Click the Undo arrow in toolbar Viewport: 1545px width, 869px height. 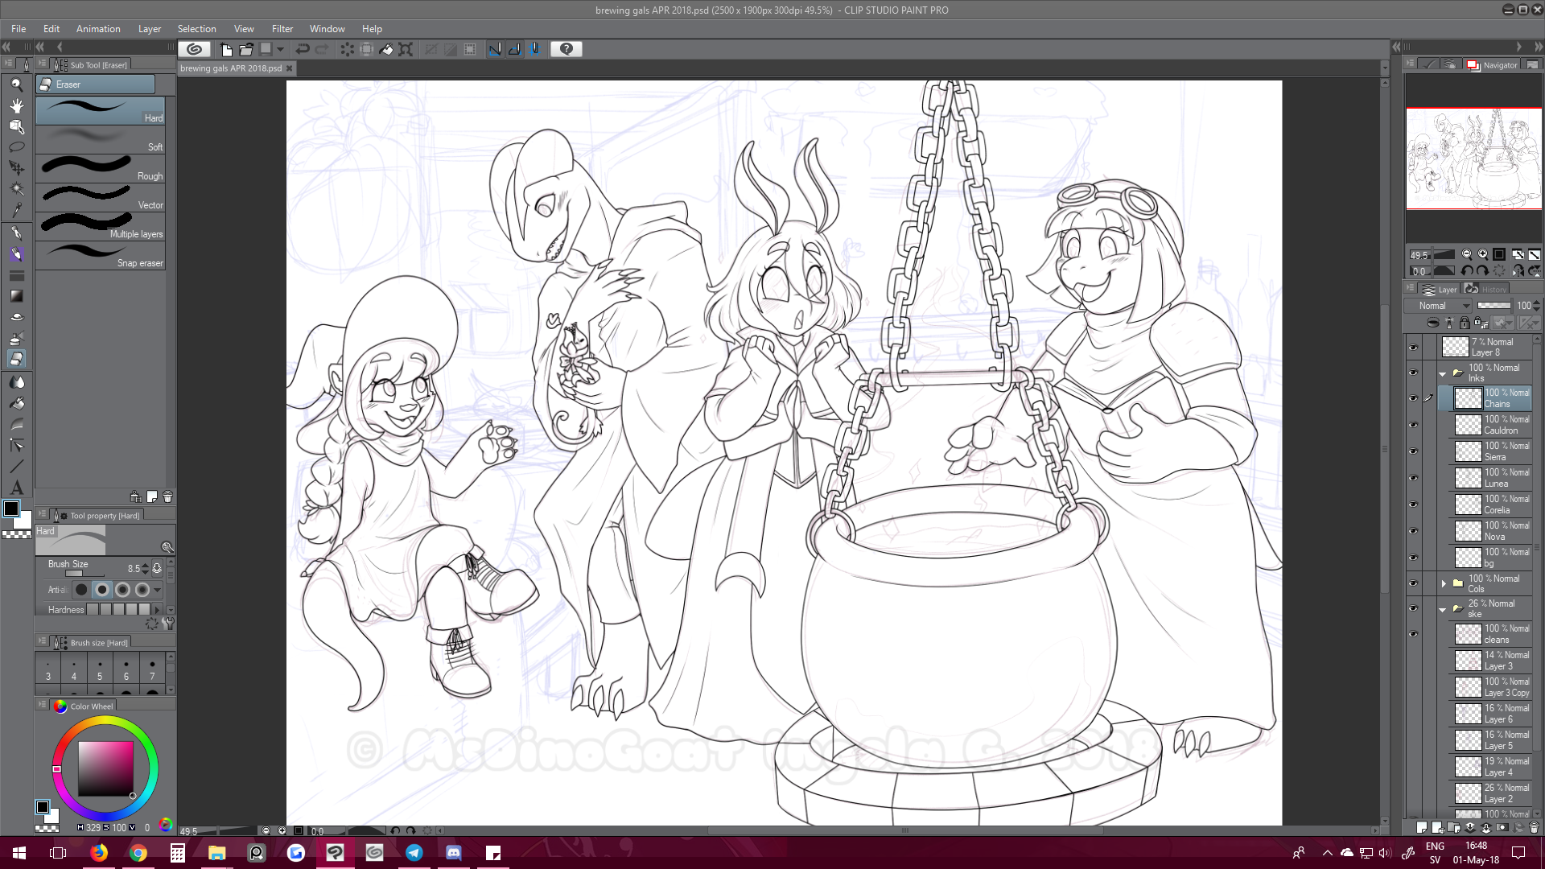[303, 49]
